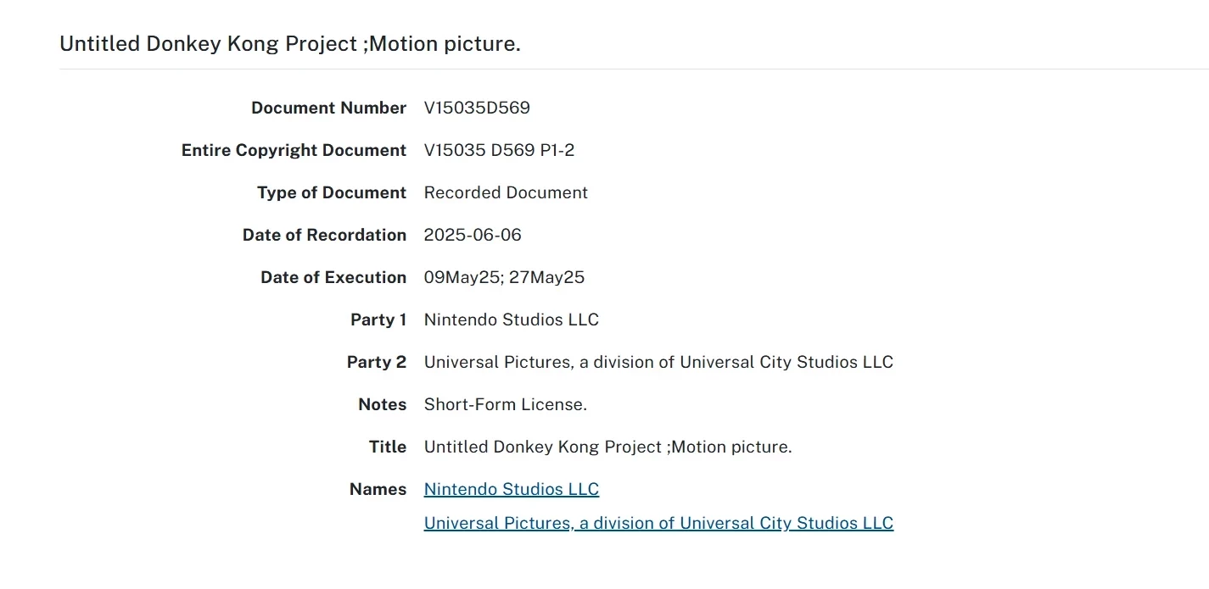Screen dimensions: 1209x589
Task: Open the Universal Pictures name link
Action: point(658,523)
